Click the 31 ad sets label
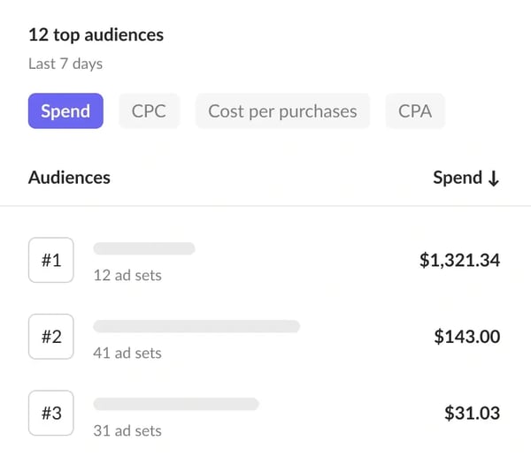The height and width of the screenshot is (464, 531). (x=127, y=430)
